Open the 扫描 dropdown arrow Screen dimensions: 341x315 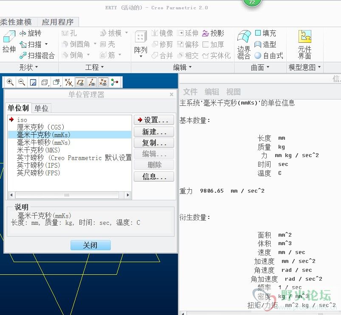[46, 44]
